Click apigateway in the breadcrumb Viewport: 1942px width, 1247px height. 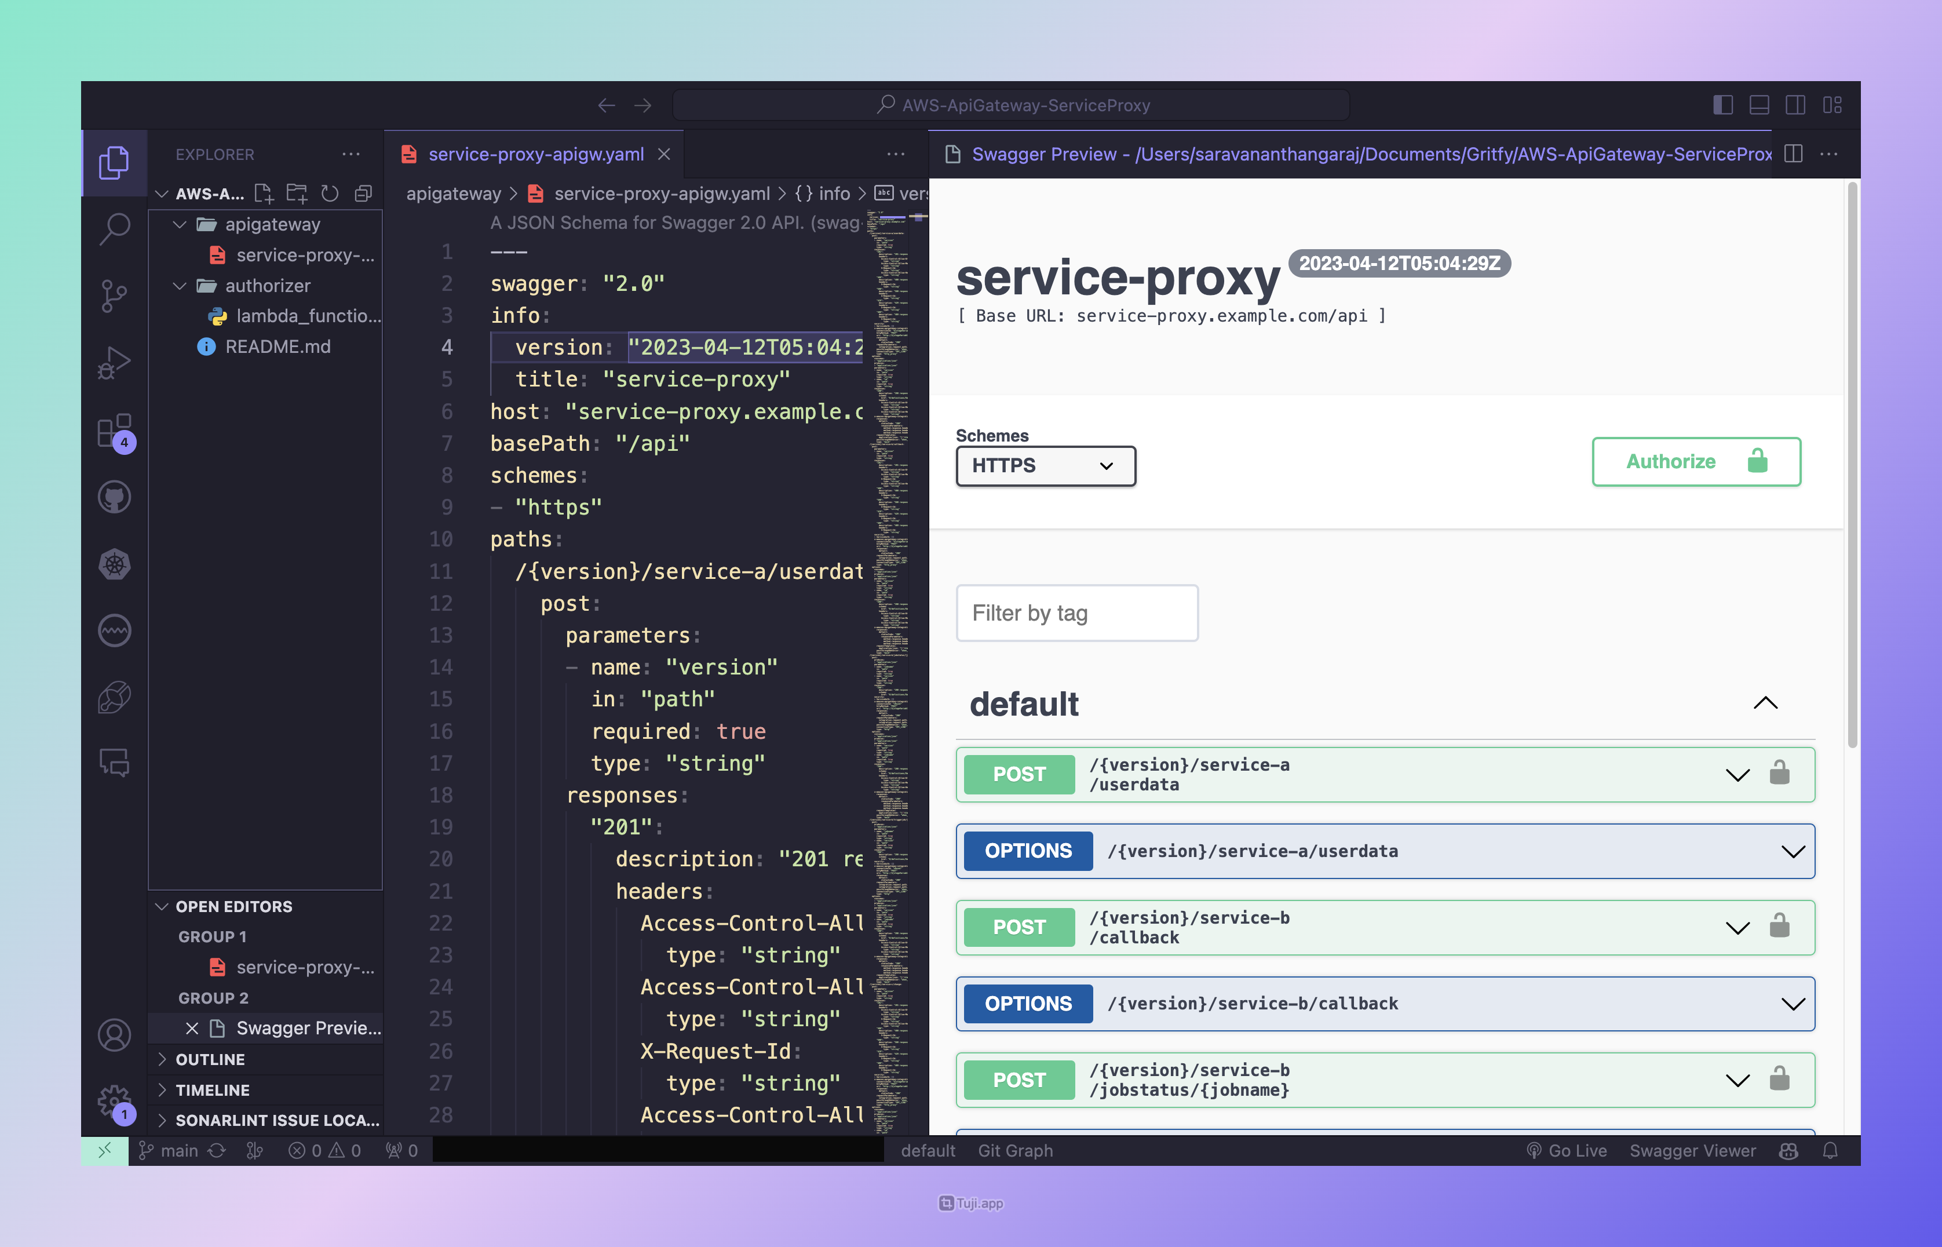pyautogui.click(x=453, y=194)
